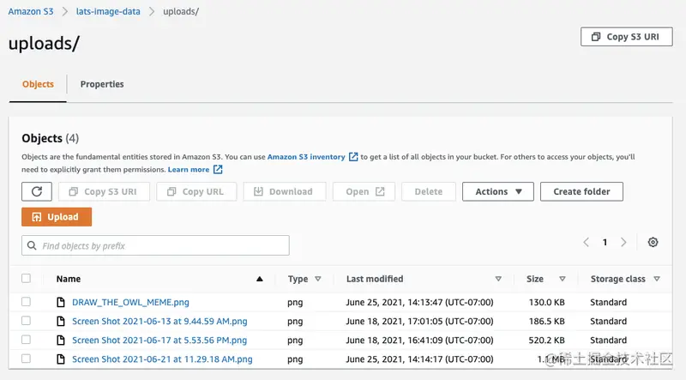Click the top-right Copy S3 URI button
This screenshot has width=686, height=380.
[627, 37]
